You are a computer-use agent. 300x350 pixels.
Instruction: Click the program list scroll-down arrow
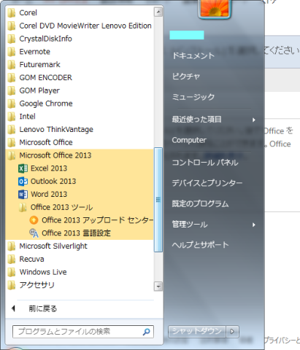[x=158, y=287]
